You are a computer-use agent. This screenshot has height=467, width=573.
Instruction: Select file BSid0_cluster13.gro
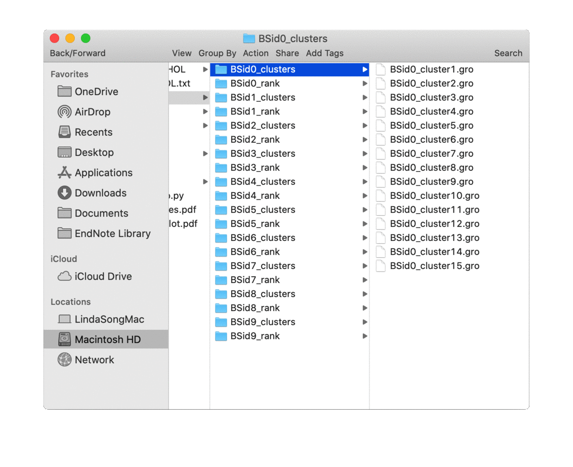click(x=434, y=238)
